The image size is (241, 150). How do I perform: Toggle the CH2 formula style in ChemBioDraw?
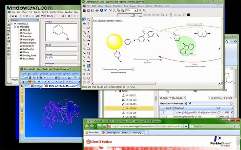tap(175, 15)
